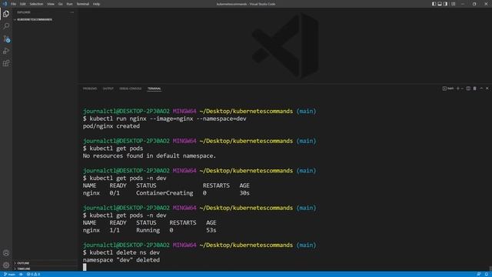
Task: Click 'pod/nginx created' output line
Action: [111, 126]
